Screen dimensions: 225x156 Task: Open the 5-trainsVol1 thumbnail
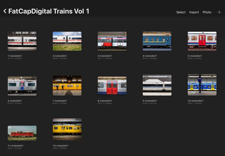202,41
